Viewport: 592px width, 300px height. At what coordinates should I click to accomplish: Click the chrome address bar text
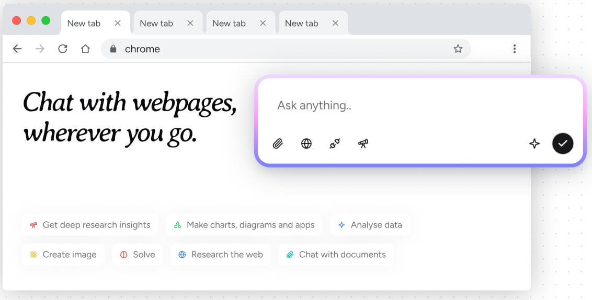tap(142, 49)
